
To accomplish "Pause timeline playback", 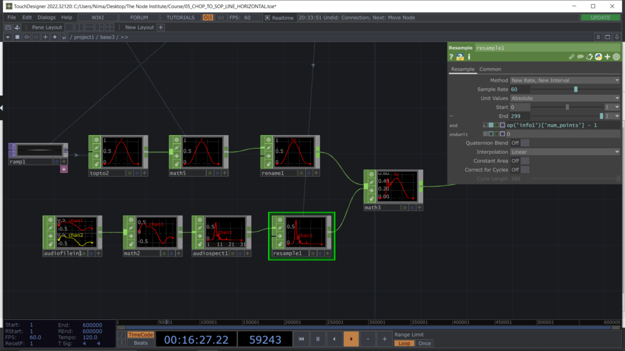I will point(317,339).
